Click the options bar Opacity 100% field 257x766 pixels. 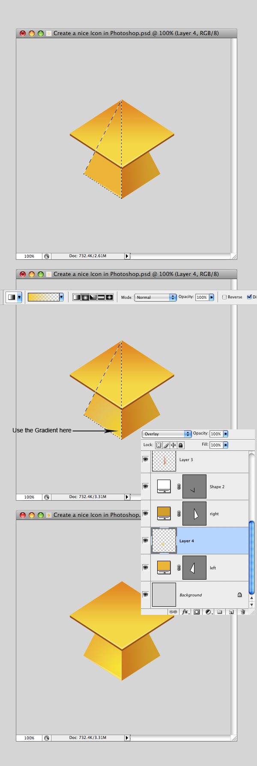(x=202, y=297)
